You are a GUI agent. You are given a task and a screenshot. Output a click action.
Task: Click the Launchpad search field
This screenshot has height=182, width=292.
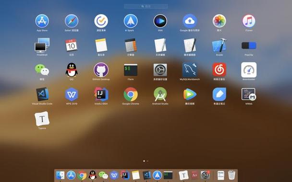click(x=146, y=6)
